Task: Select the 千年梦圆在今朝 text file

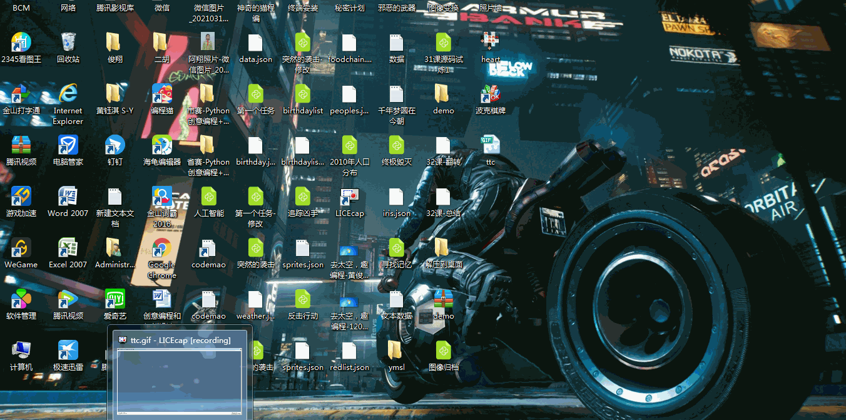Action: (397, 94)
